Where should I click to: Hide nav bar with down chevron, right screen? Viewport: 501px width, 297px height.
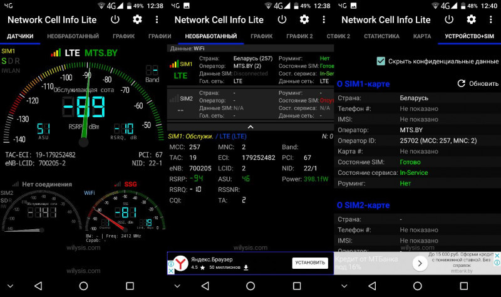click(344, 286)
